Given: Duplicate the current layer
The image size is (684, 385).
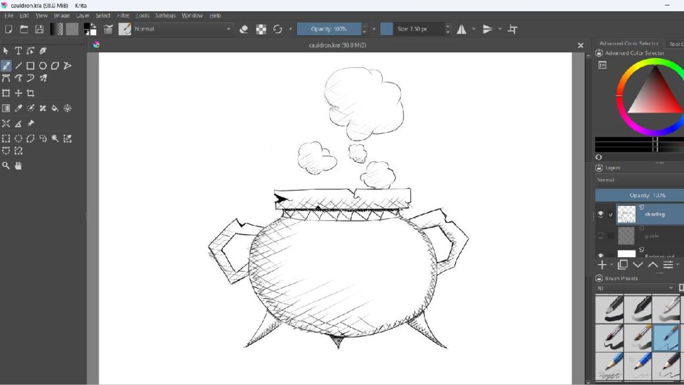Looking at the screenshot, I should point(623,265).
